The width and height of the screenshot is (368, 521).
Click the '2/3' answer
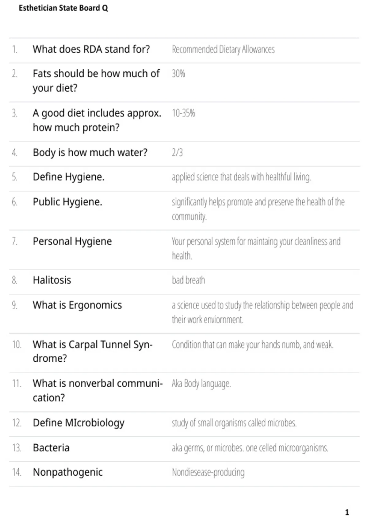coord(177,152)
